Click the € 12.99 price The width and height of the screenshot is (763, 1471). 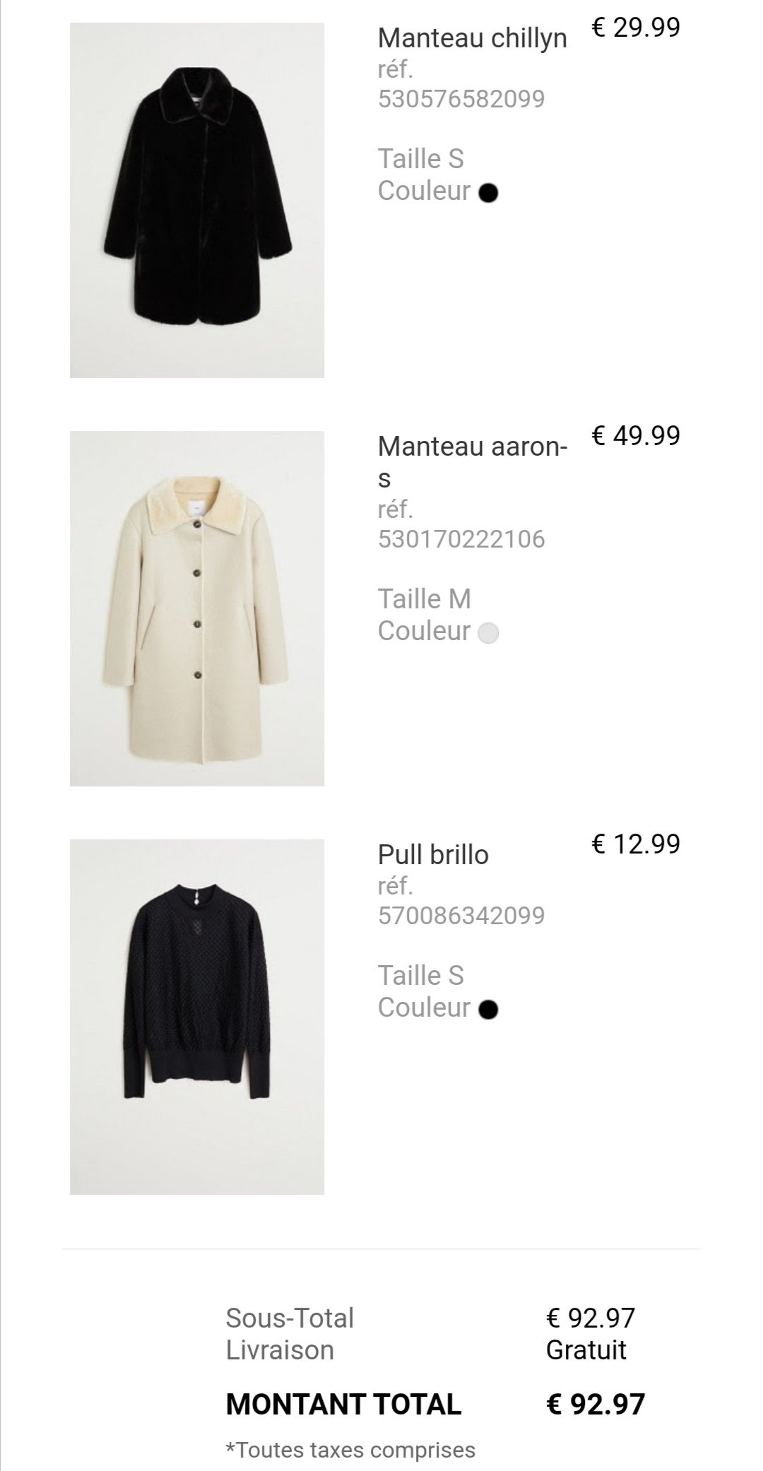tap(636, 844)
